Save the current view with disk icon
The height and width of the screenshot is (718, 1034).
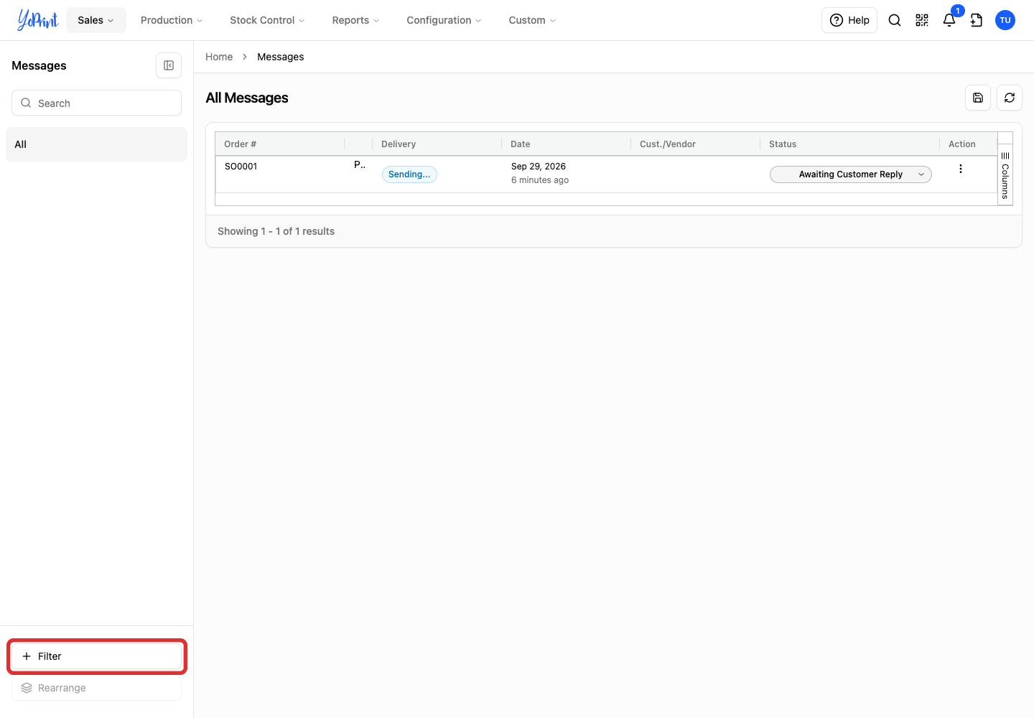978,98
